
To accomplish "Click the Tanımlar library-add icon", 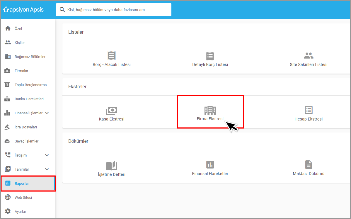I will click(x=8, y=169).
